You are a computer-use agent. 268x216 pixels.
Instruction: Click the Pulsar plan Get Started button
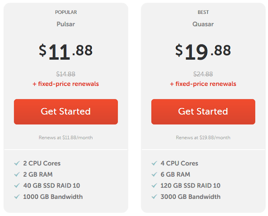pos(66,112)
